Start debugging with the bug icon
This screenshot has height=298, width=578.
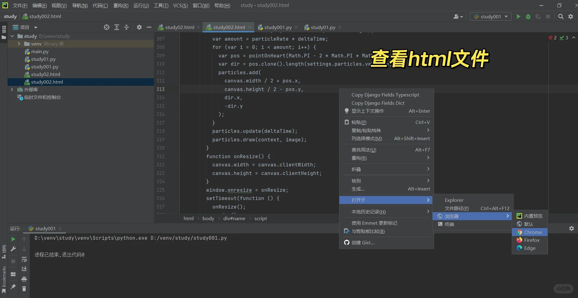(x=528, y=16)
